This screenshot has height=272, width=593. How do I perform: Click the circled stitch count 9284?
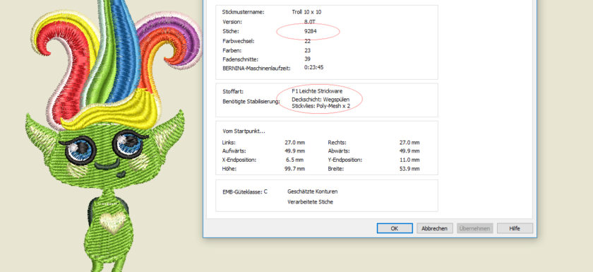tap(311, 31)
